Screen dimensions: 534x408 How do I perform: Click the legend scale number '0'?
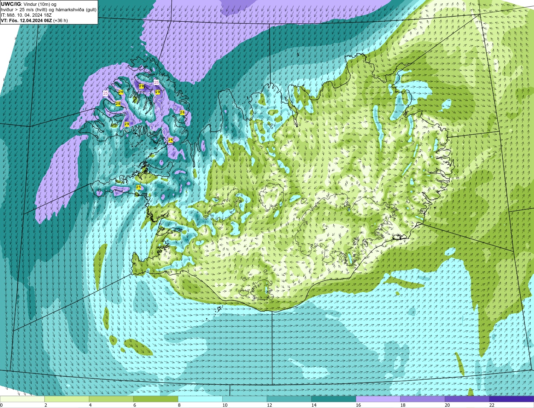click(1, 405)
